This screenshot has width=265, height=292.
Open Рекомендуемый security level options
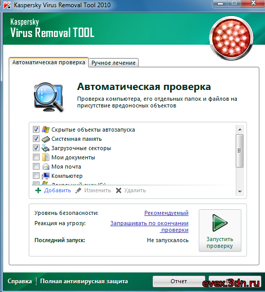(x=166, y=213)
